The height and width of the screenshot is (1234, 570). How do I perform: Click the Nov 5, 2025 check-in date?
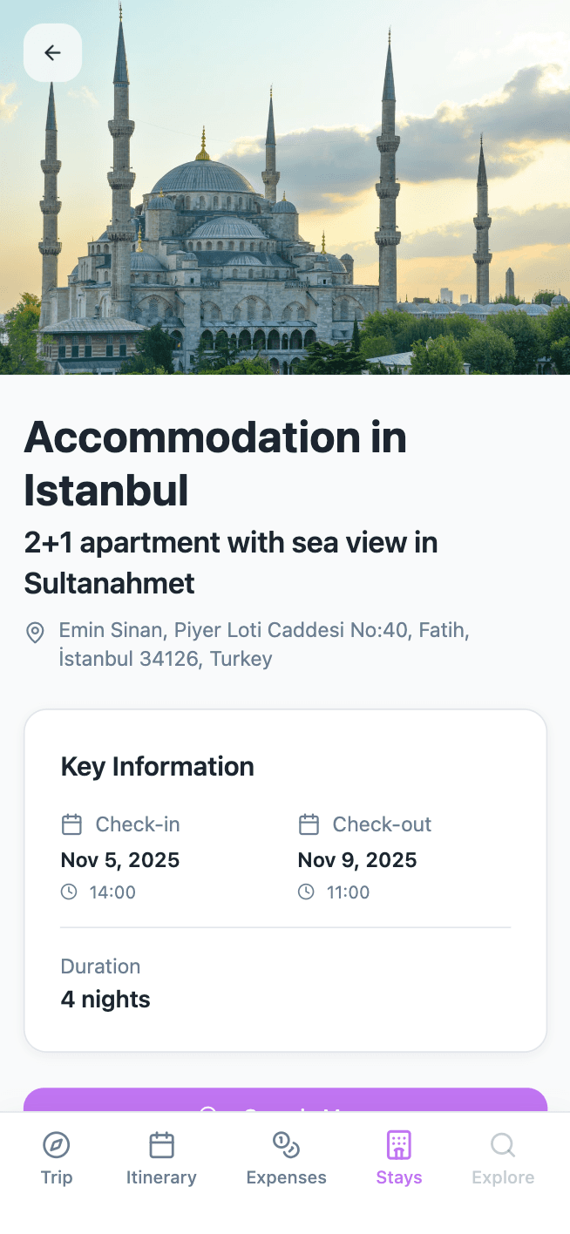120,860
